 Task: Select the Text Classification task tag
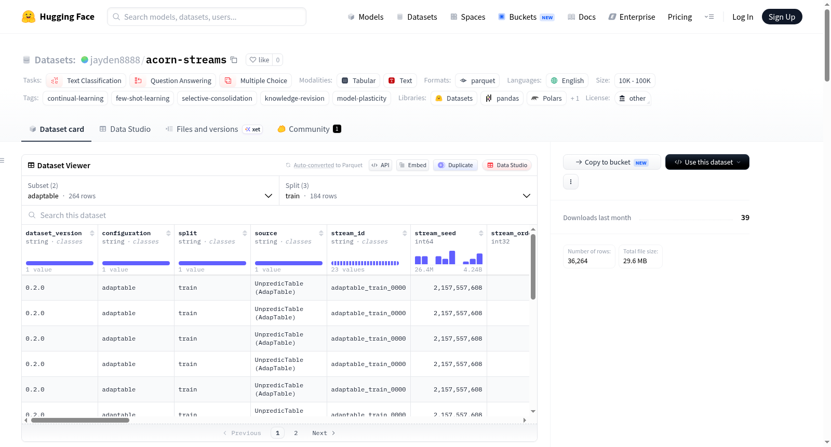click(86, 80)
